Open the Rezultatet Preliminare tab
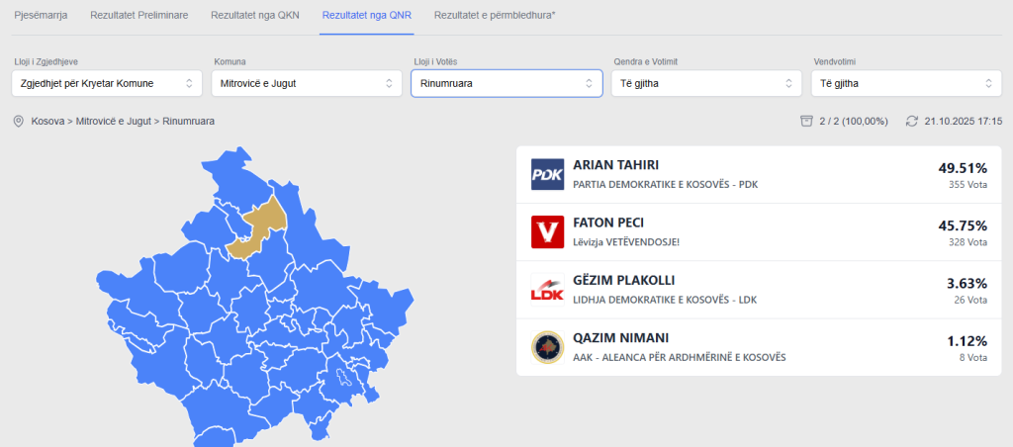Viewport: 1013px width, 447px height. point(139,16)
